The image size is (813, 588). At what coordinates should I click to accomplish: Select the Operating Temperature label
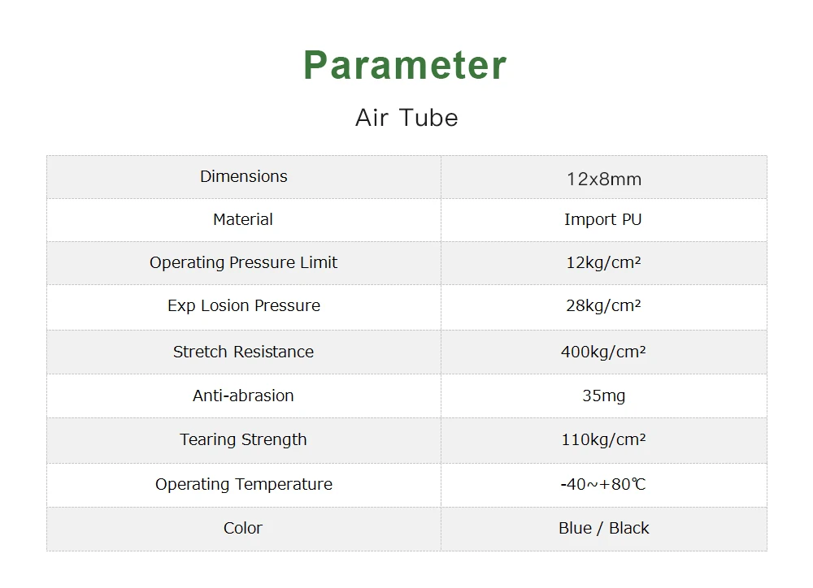tap(244, 484)
